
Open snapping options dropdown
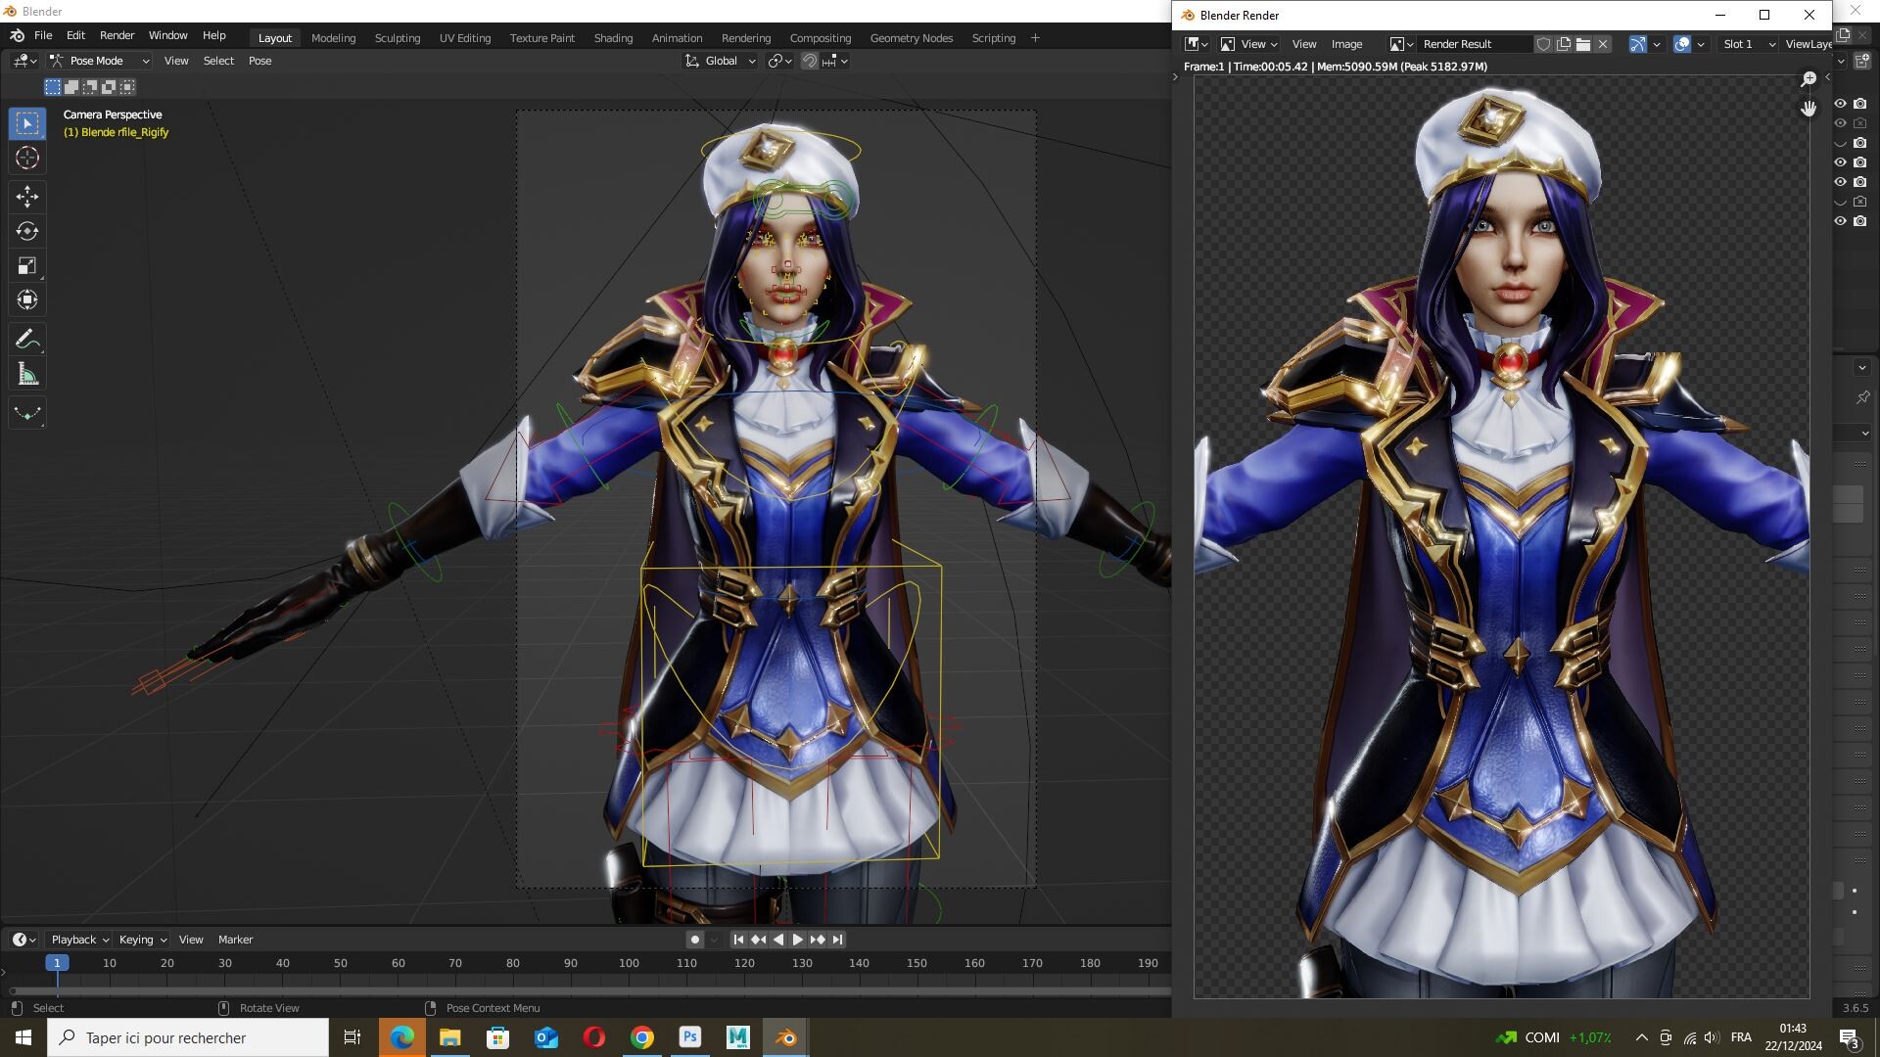[835, 61]
